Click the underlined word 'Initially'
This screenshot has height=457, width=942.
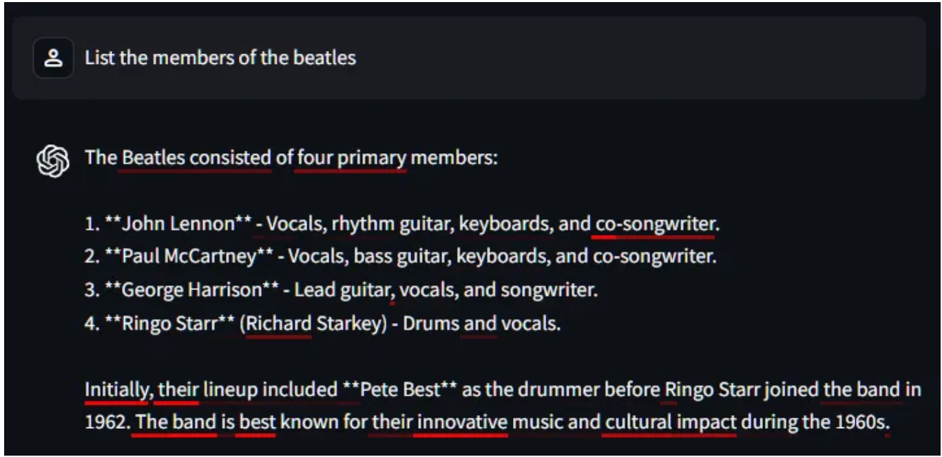tap(117, 390)
